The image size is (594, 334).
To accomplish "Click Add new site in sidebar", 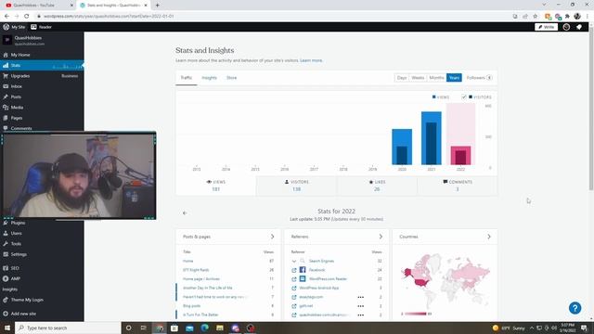I will (42, 314).
